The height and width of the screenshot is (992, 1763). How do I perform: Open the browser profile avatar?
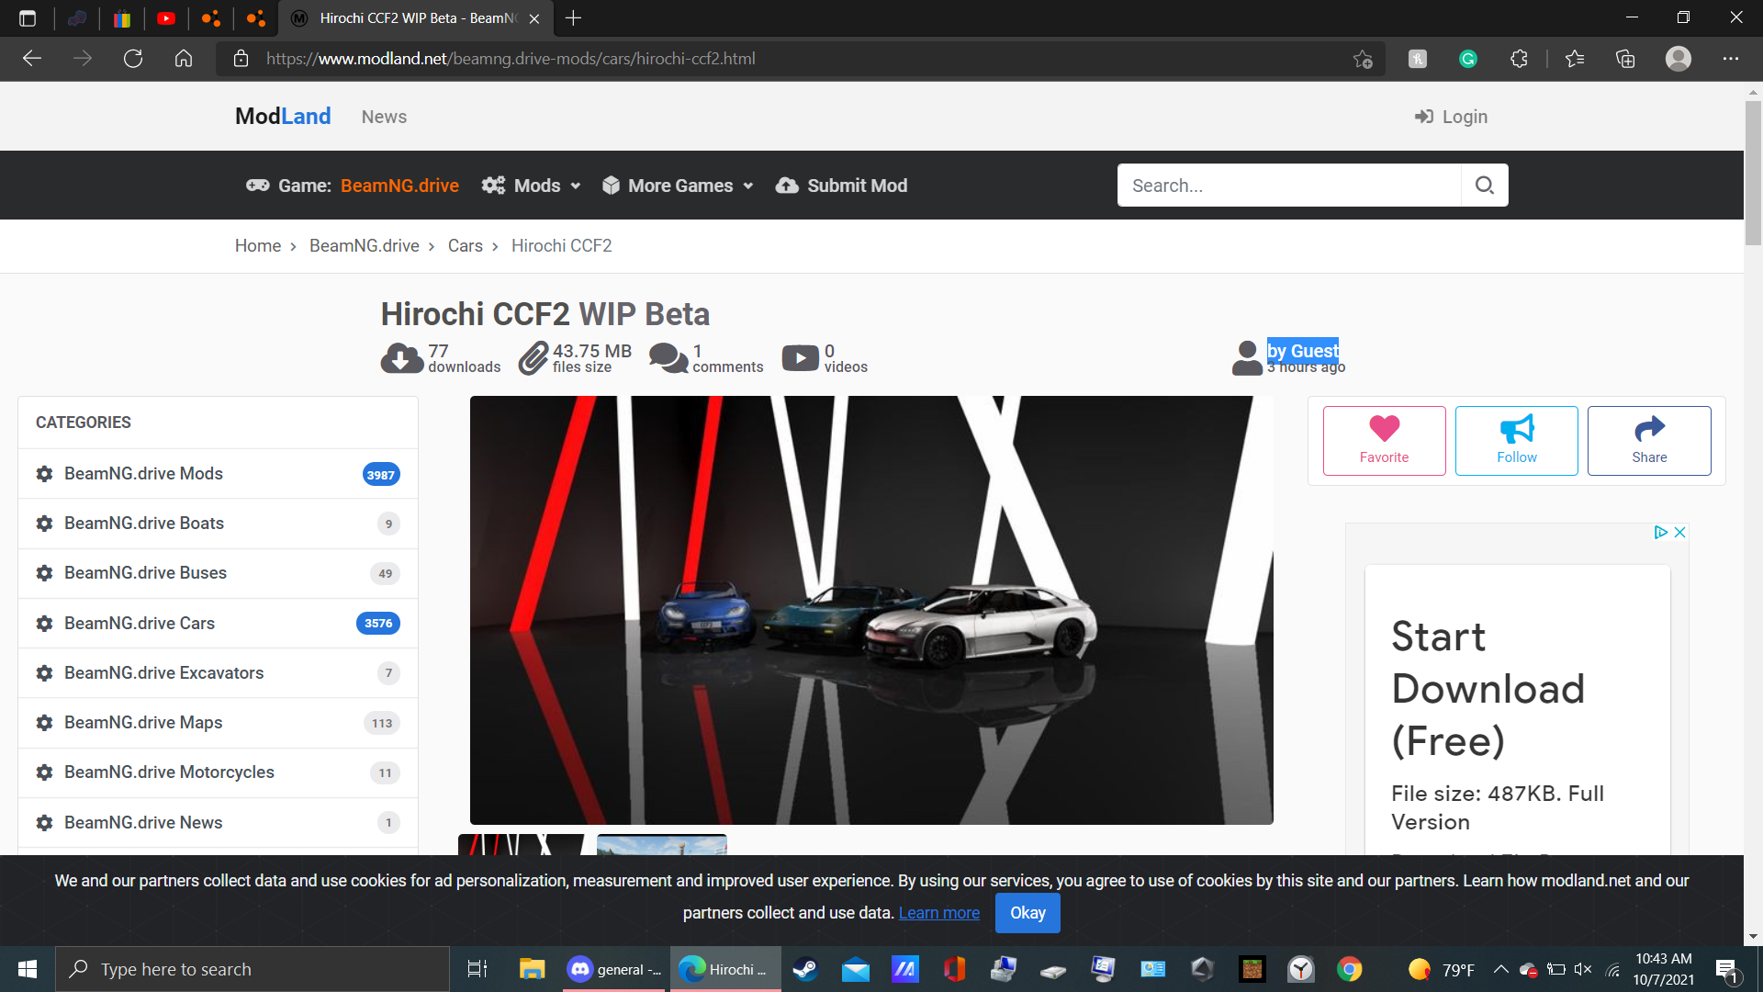pos(1679,59)
